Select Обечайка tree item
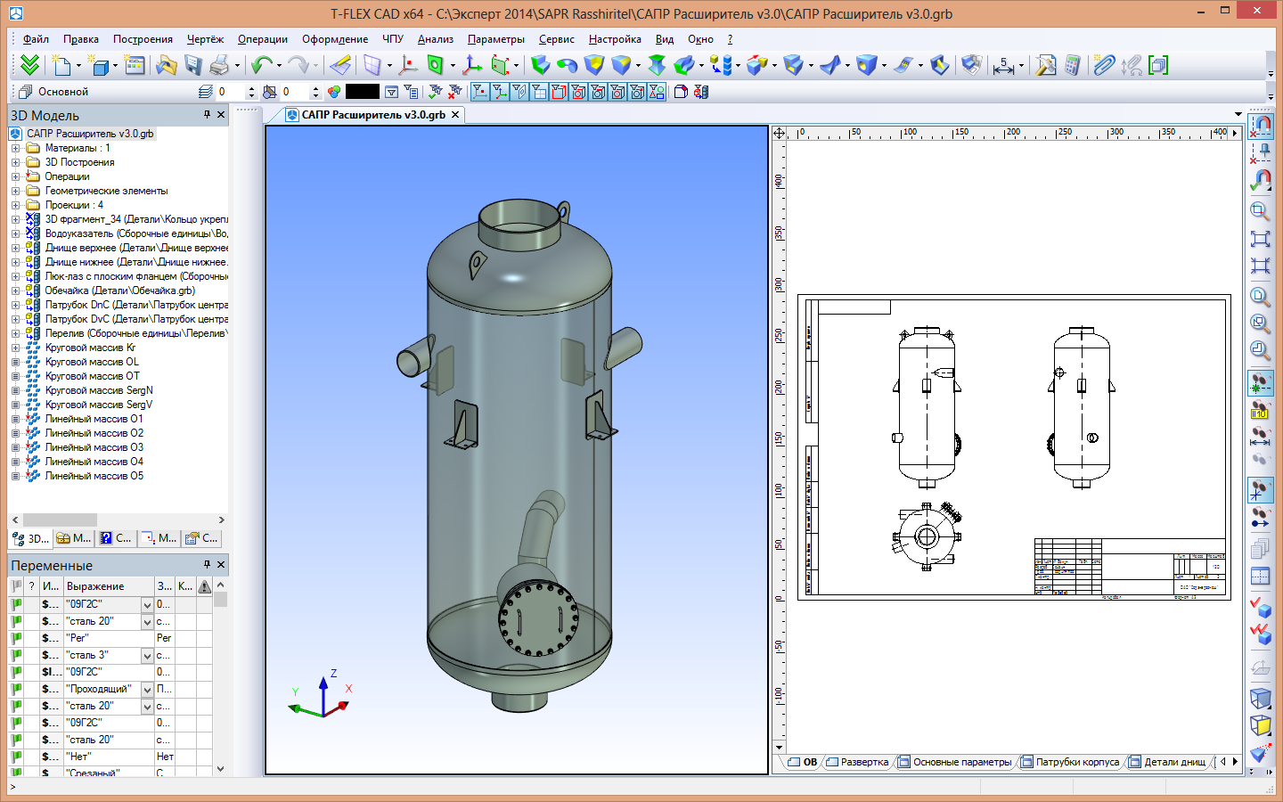 [119, 291]
